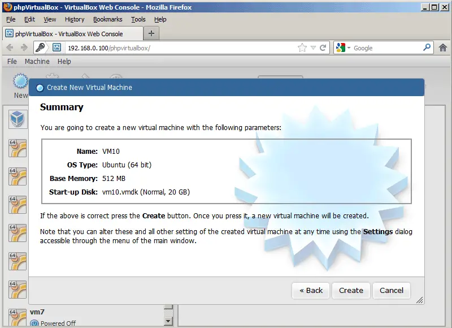Viewport: 452px width, 328px height.
Task: Open the Firefox File menu
Action: [x=11, y=19]
